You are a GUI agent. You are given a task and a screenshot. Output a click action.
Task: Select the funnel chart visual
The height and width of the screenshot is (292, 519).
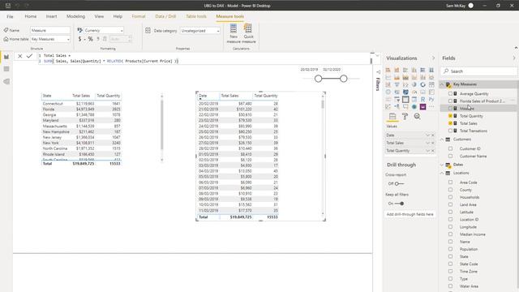397,84
